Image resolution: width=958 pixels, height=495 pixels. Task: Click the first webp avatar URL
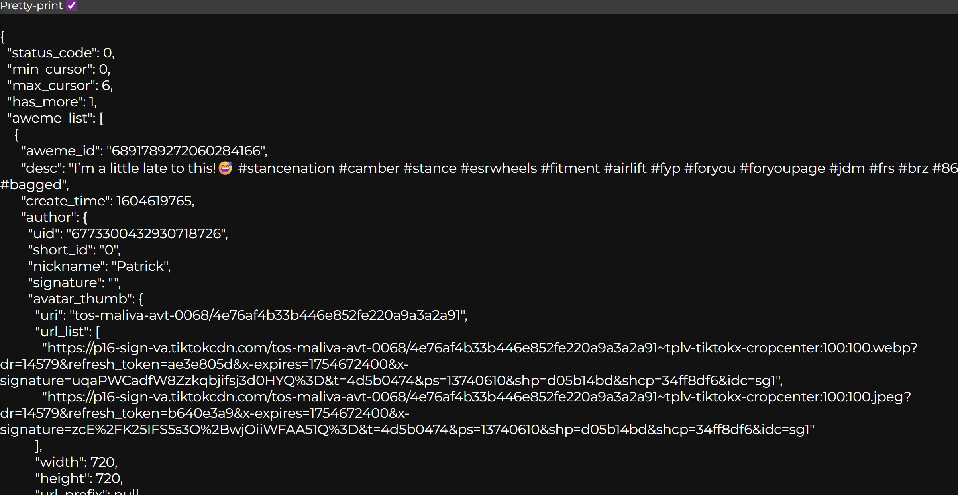pyautogui.click(x=478, y=348)
